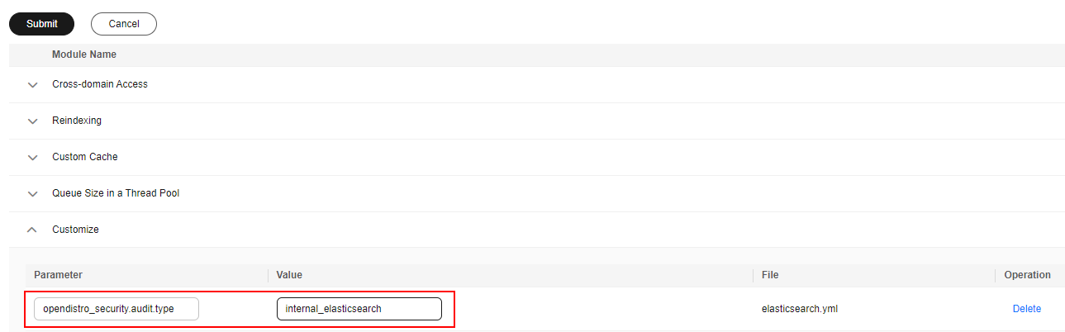Click the Module Name column header
The image size is (1065, 332).
[84, 55]
